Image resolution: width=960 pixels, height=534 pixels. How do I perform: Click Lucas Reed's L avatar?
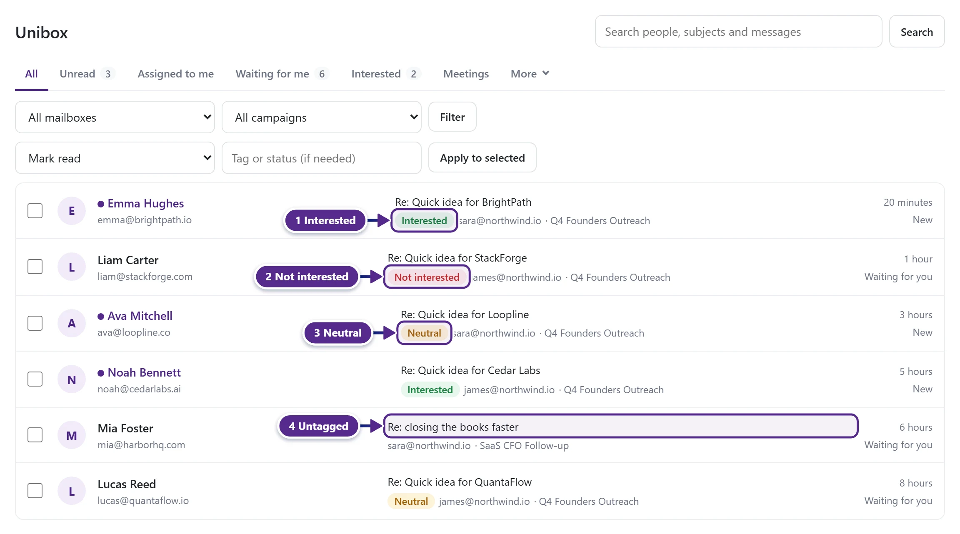click(72, 491)
